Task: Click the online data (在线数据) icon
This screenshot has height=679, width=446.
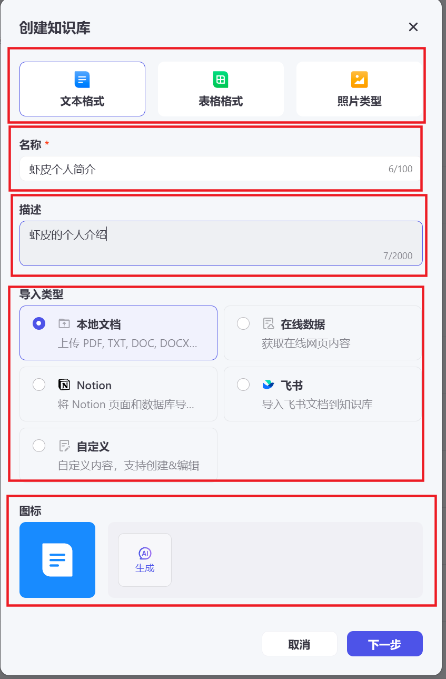Action: click(269, 323)
